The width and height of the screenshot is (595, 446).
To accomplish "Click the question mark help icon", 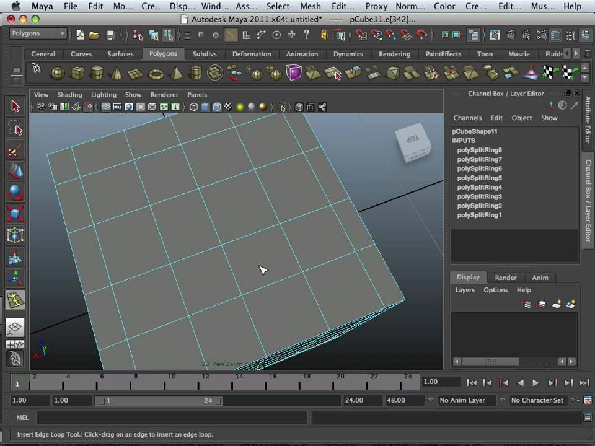I will pyautogui.click(x=307, y=35).
